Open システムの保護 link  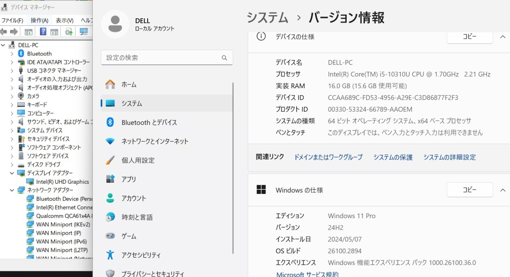tap(393, 157)
